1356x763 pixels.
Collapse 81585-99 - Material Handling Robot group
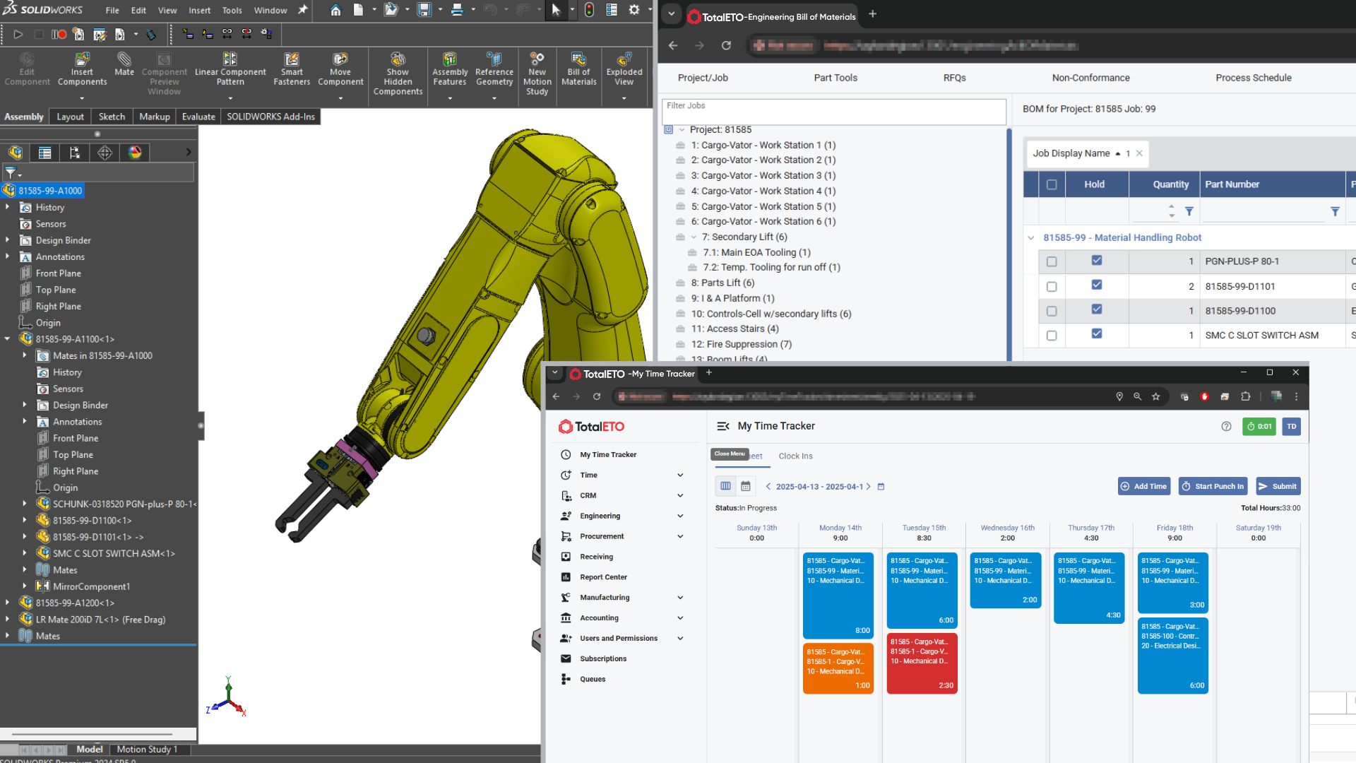tap(1030, 238)
